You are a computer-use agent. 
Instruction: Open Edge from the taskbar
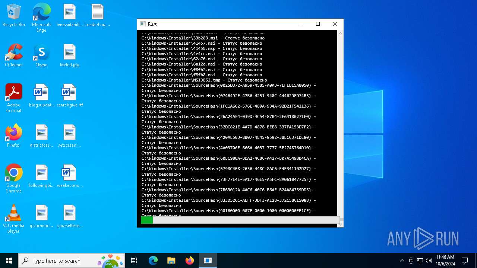point(153,261)
